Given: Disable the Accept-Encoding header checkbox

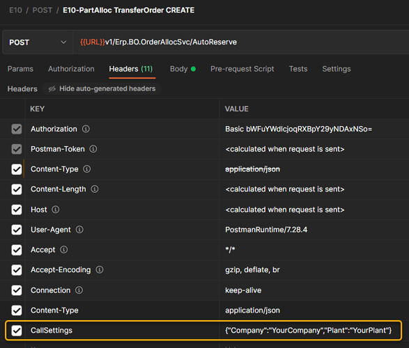Looking at the screenshot, I should click(17, 270).
